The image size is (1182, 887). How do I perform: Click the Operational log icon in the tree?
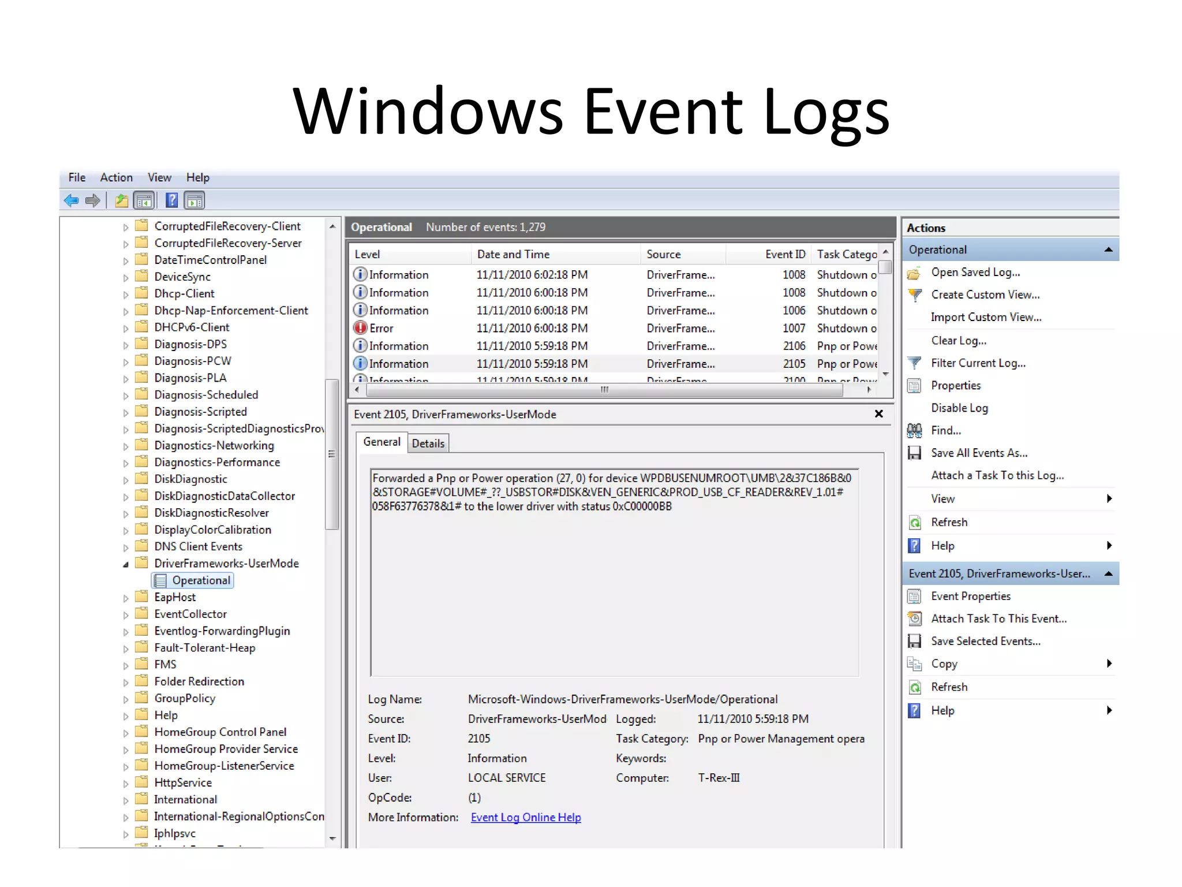(160, 580)
